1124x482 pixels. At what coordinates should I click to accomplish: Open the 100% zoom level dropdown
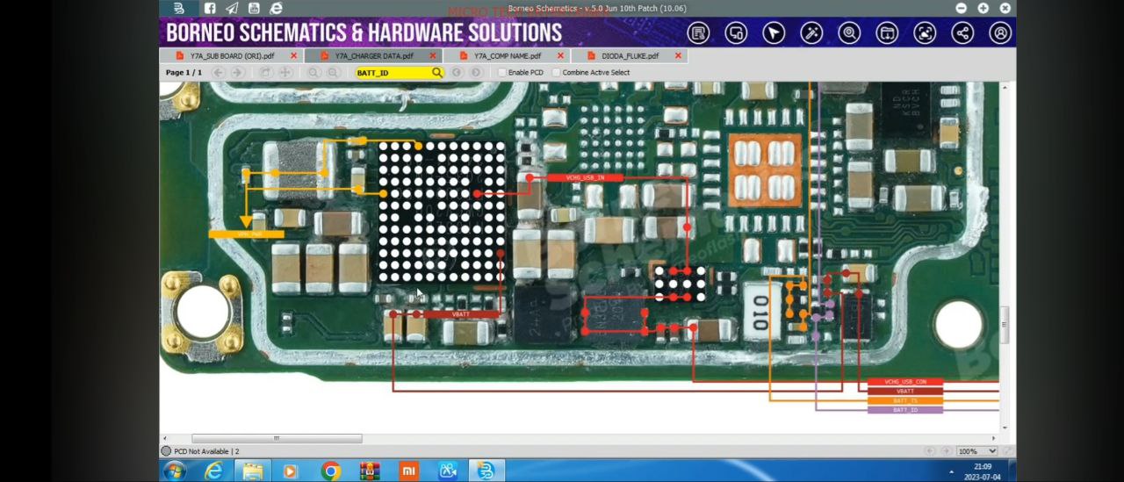click(976, 451)
